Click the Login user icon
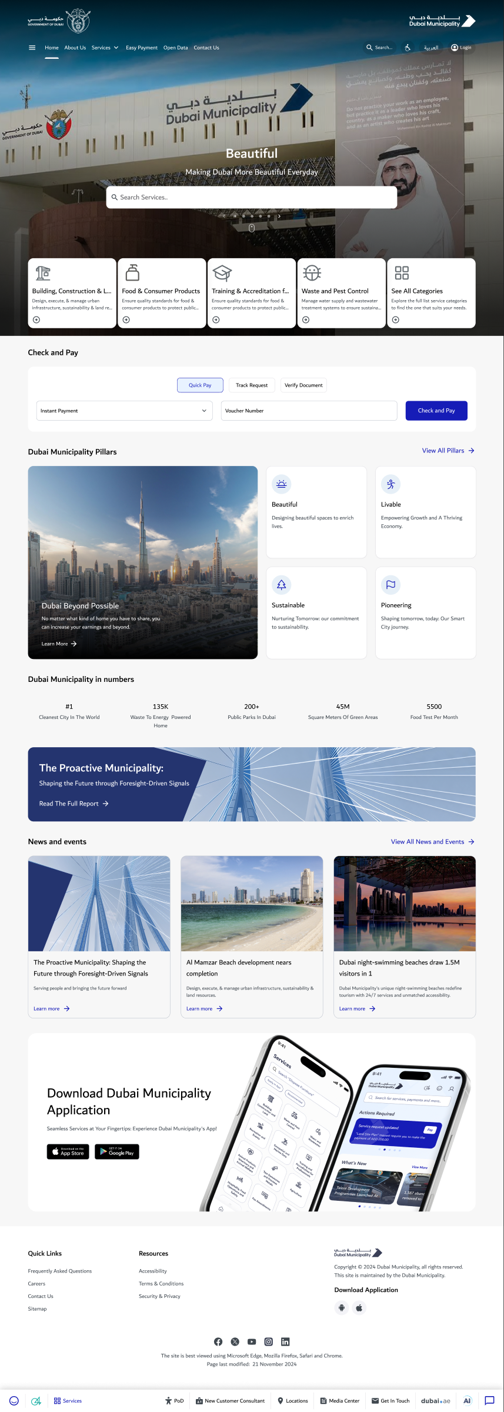The height and width of the screenshot is (1412, 504). [x=455, y=48]
